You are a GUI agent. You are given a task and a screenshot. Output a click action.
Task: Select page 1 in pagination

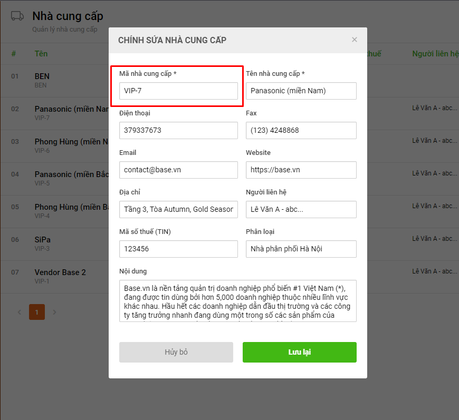point(37,312)
